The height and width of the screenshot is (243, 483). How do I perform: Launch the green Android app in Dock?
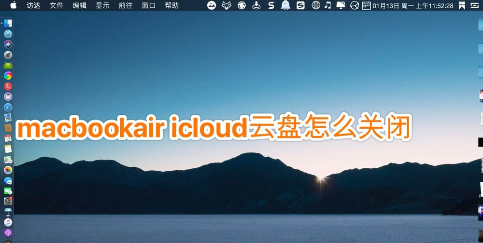click(8, 65)
